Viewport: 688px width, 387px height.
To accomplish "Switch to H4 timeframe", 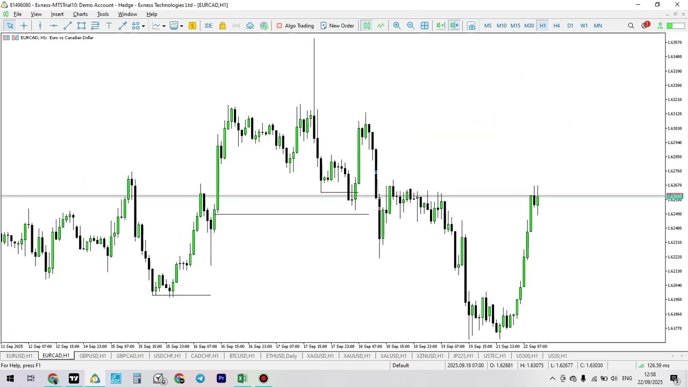I will 557,26.
